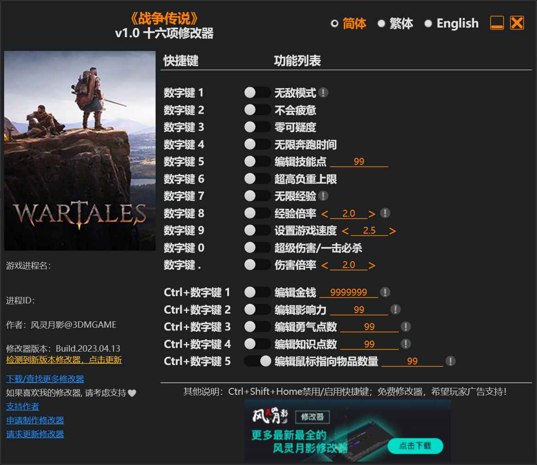Click the info icon next to 编辑勇气点数
This screenshot has height=465, width=537.
tap(405, 326)
